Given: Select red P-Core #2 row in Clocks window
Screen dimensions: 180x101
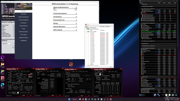Looking at the screenshot, I should [99, 35].
